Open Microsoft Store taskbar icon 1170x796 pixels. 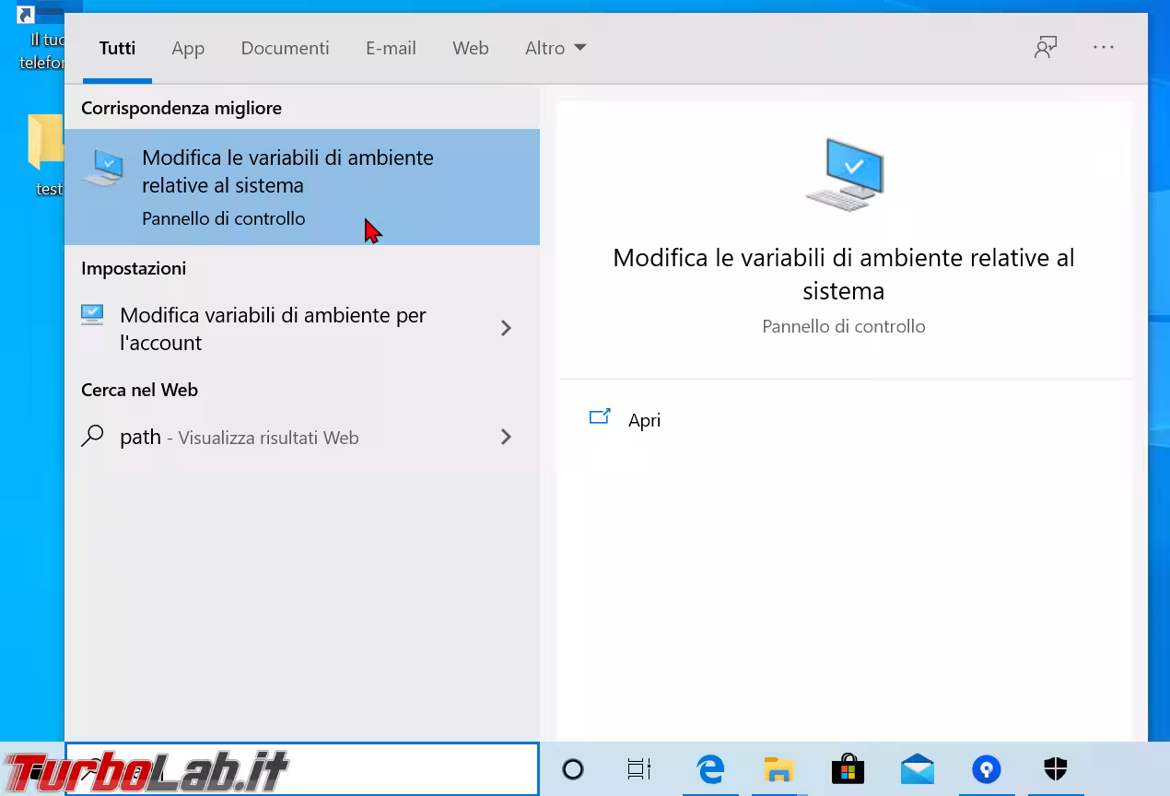tap(848, 769)
